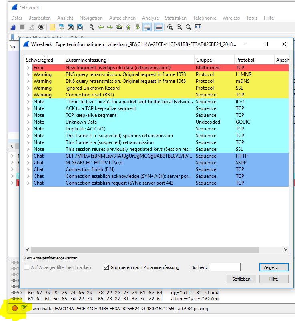Click the capture options gear icon

[x=40, y=27]
